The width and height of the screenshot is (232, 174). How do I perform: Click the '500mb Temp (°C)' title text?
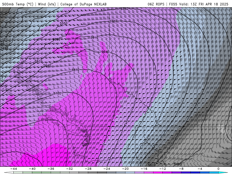(x=18, y=4)
